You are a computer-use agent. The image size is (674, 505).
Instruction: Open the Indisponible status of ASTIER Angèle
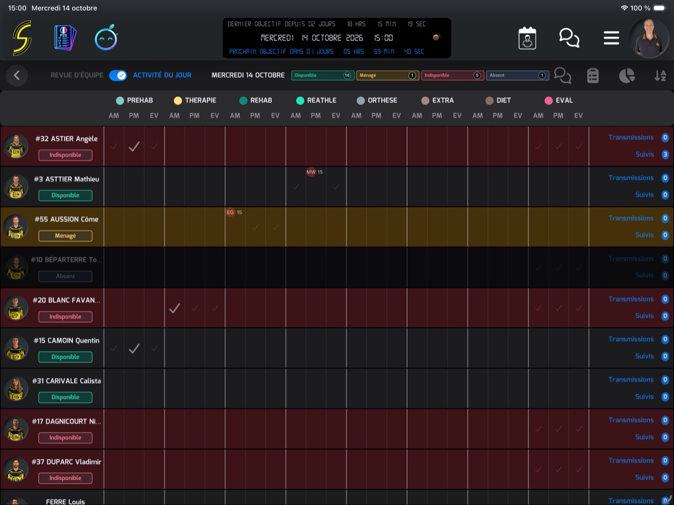pos(65,155)
